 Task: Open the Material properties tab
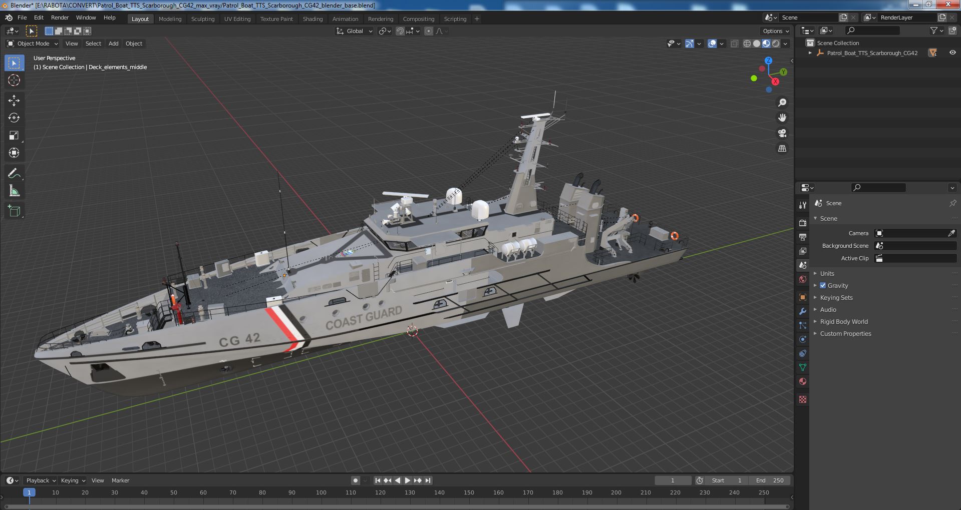coord(803,381)
